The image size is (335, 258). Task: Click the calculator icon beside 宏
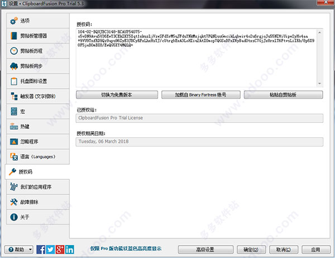[14, 111]
